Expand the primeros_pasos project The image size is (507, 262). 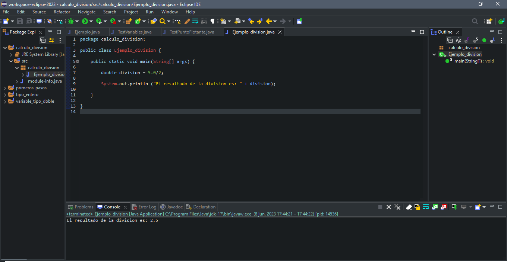click(x=5, y=88)
